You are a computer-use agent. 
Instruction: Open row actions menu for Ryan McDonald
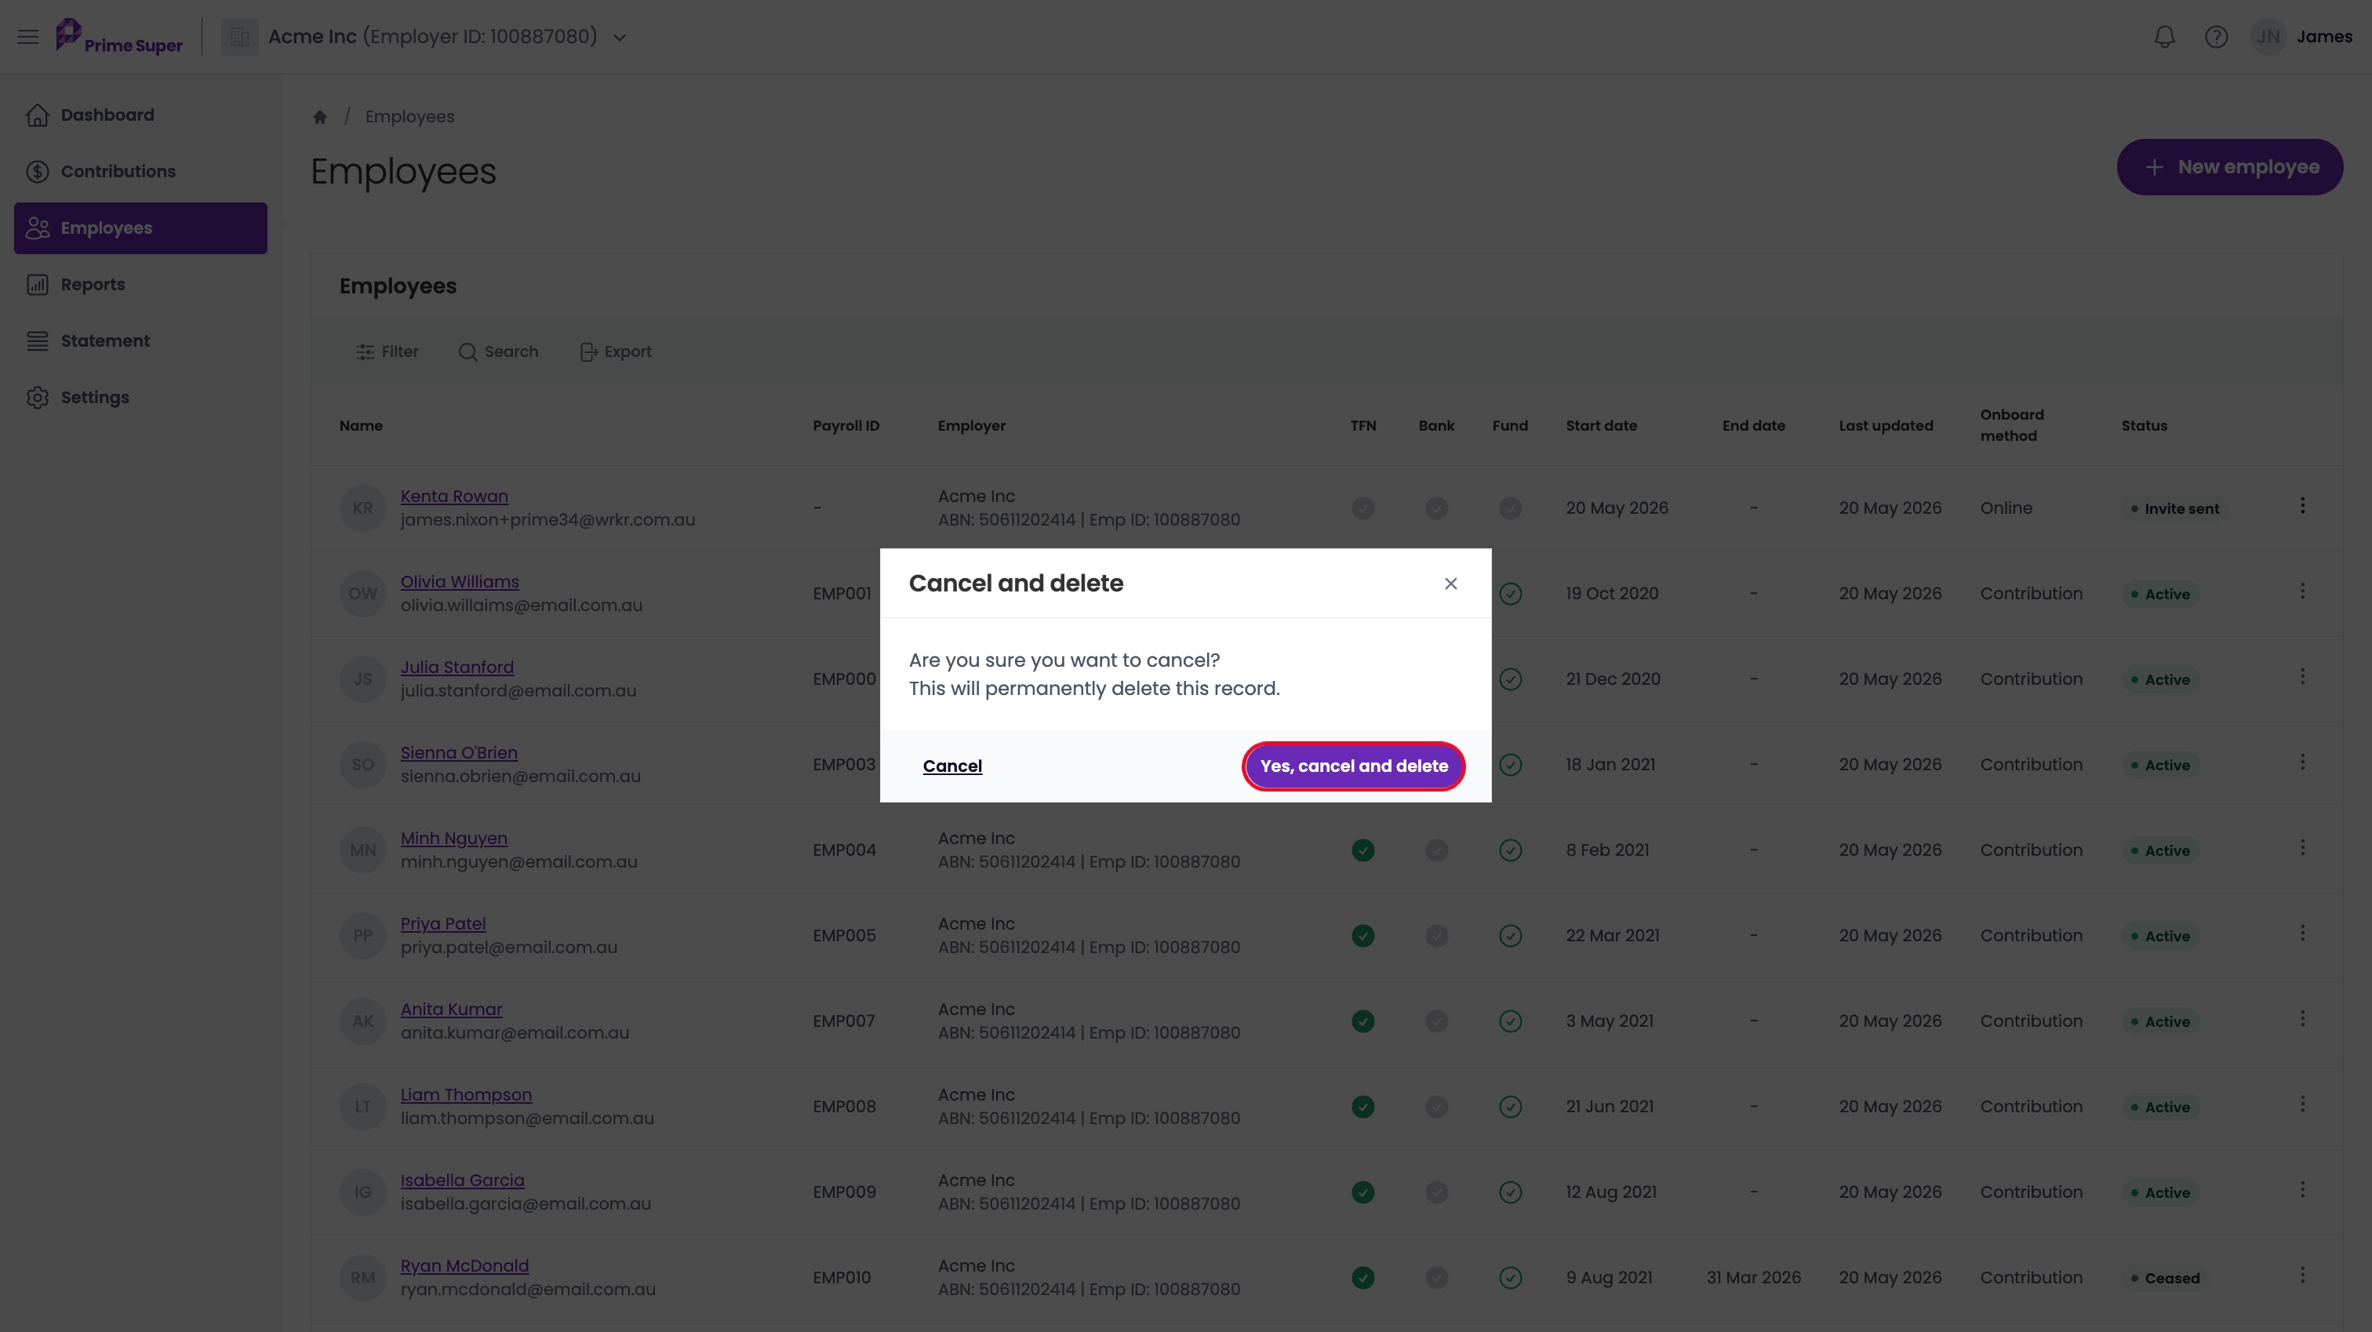tap(2302, 1276)
